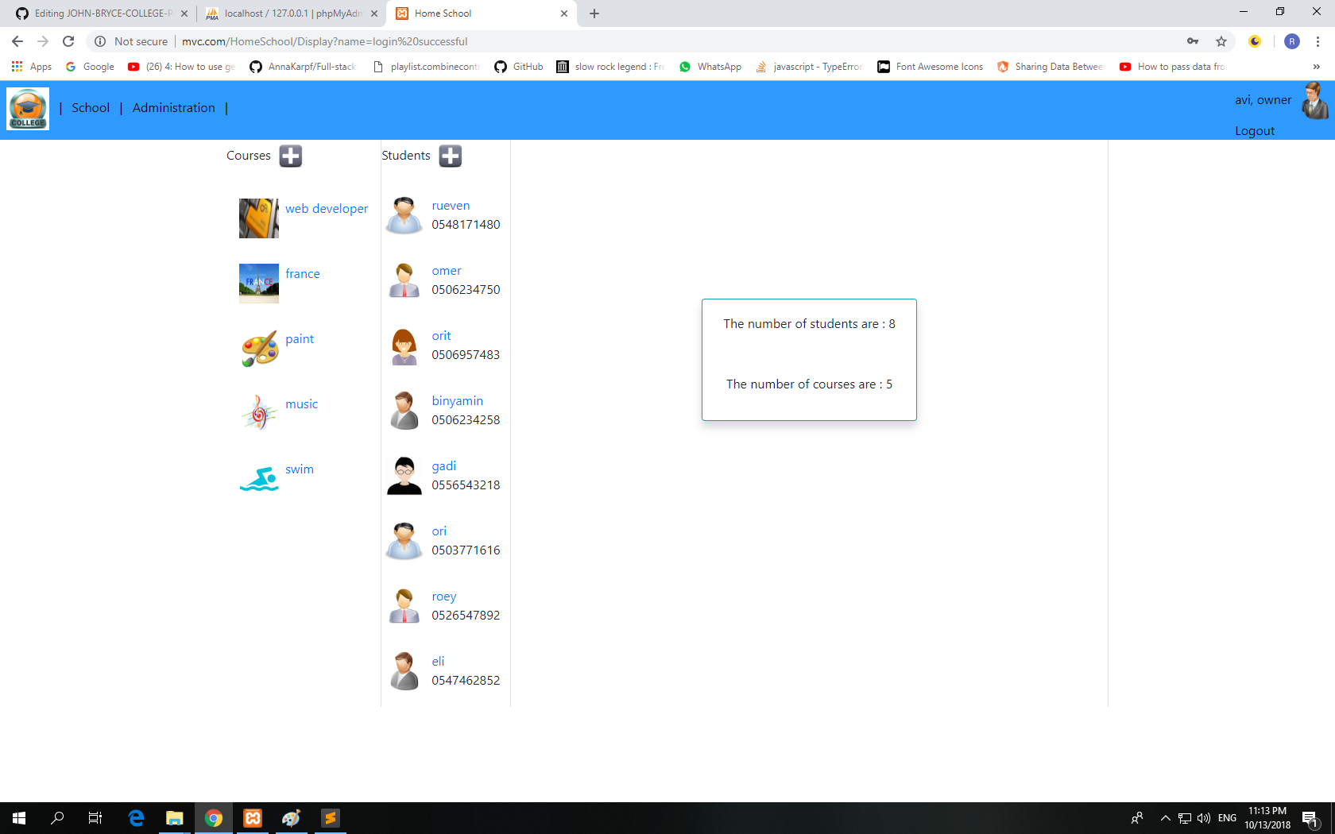Viewport: 1335px width, 834px height.
Task: Show more bookmarks chevron
Action: 1317,67
